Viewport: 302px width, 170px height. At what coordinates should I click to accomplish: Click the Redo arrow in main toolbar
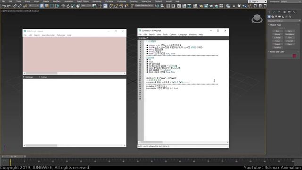(8, 6)
